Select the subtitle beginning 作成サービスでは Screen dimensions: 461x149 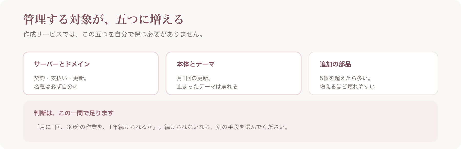click(x=113, y=34)
